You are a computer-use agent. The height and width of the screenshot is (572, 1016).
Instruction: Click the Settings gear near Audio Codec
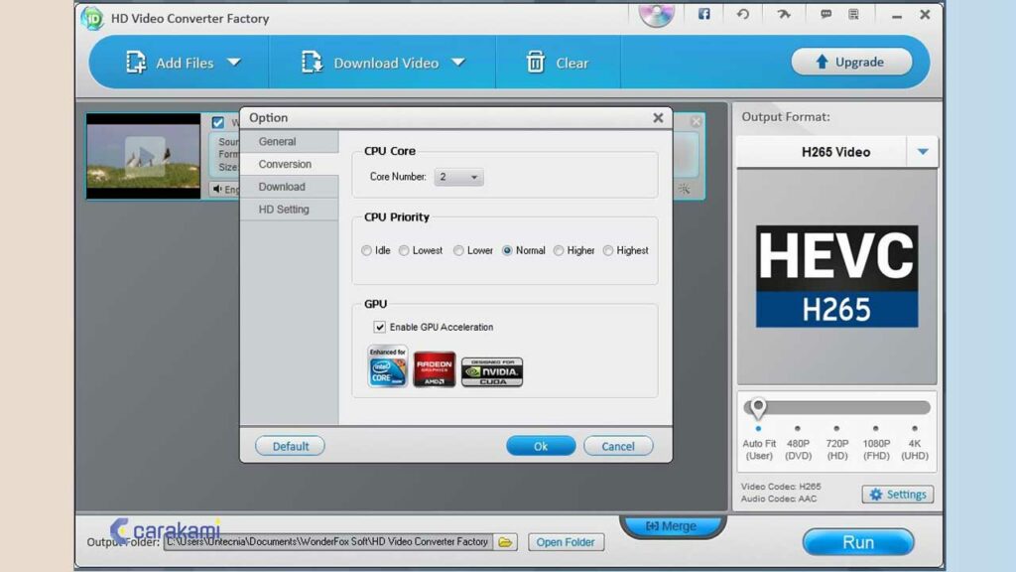(896, 494)
